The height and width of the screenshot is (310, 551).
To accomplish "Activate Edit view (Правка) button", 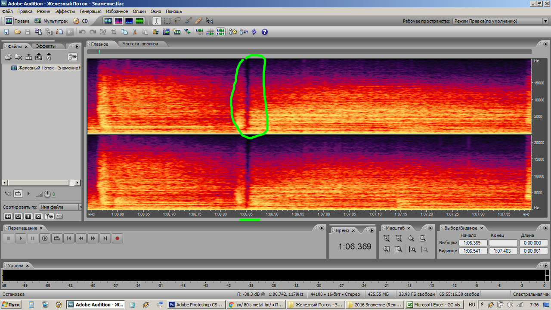I will click(17, 21).
